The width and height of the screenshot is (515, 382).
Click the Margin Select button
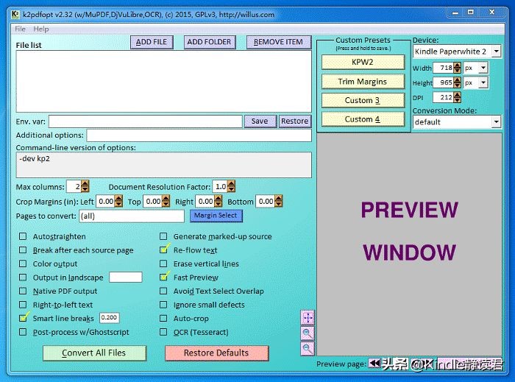(x=216, y=216)
